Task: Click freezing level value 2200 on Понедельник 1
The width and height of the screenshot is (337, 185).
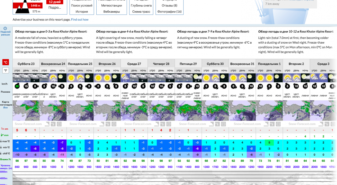Action: click(x=269, y=167)
